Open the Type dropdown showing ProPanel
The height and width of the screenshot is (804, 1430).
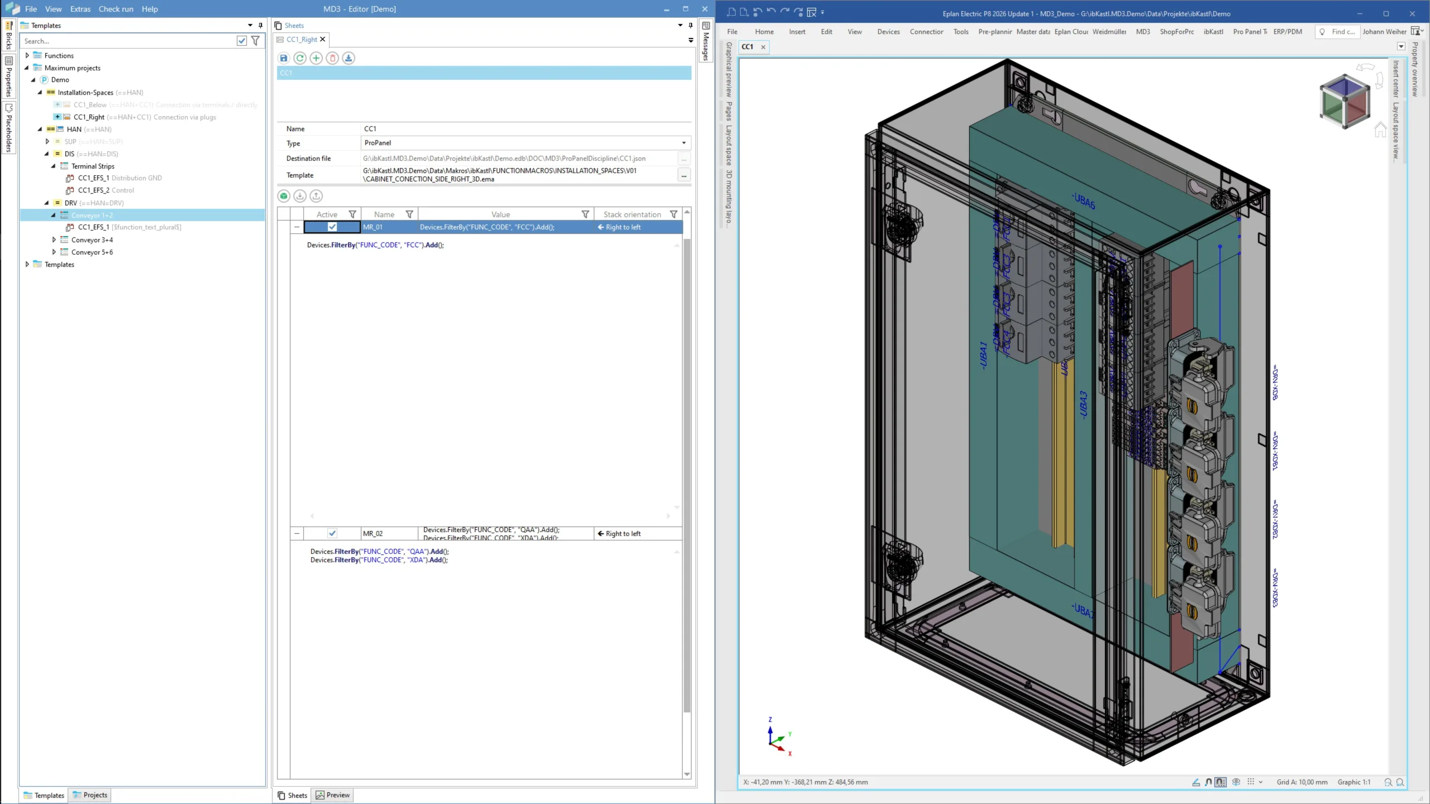coord(683,143)
